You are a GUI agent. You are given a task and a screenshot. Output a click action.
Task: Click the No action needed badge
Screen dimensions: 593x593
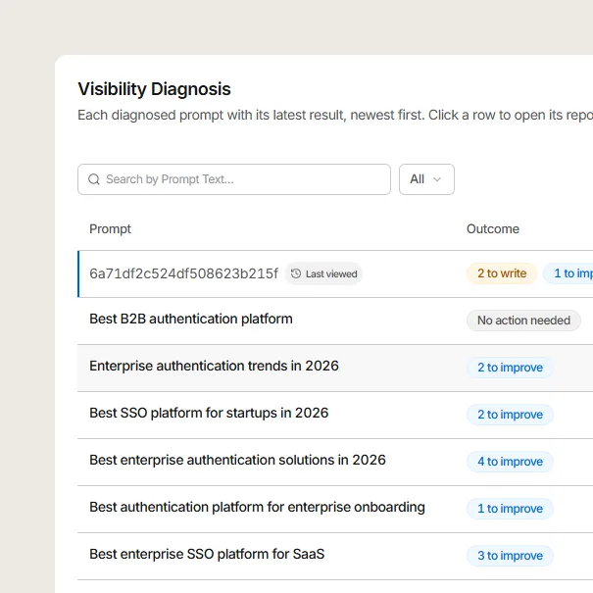[x=523, y=321]
